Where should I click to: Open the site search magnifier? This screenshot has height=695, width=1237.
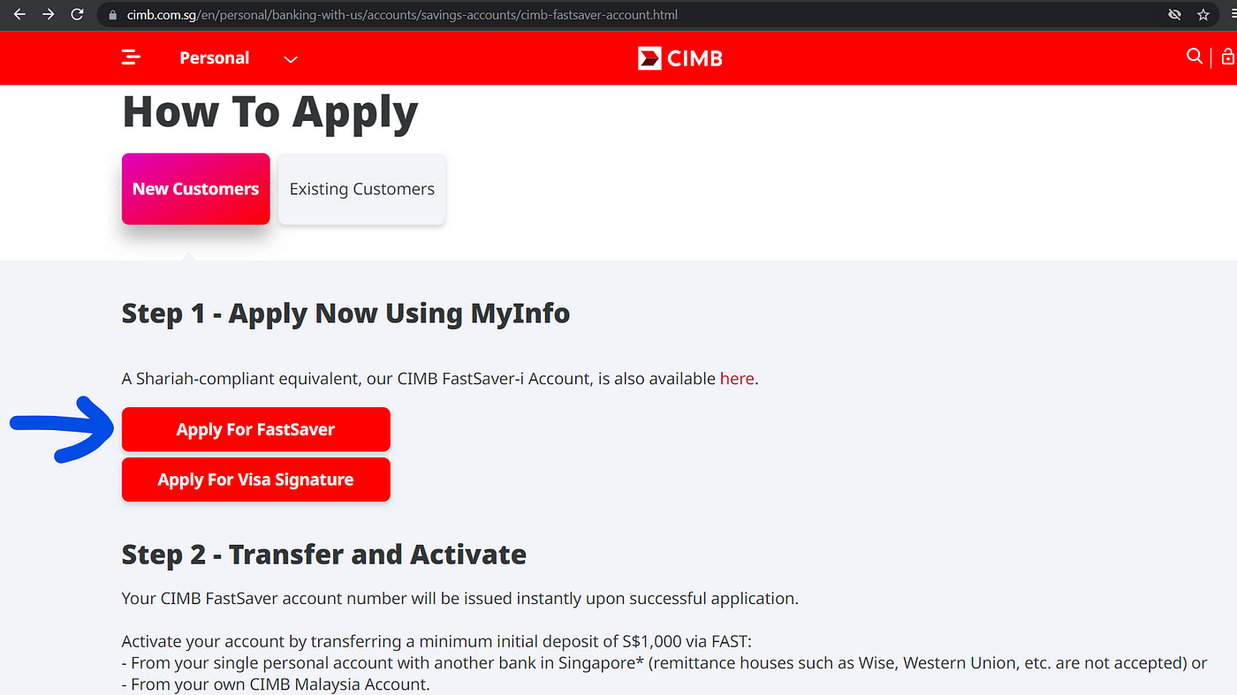point(1194,57)
